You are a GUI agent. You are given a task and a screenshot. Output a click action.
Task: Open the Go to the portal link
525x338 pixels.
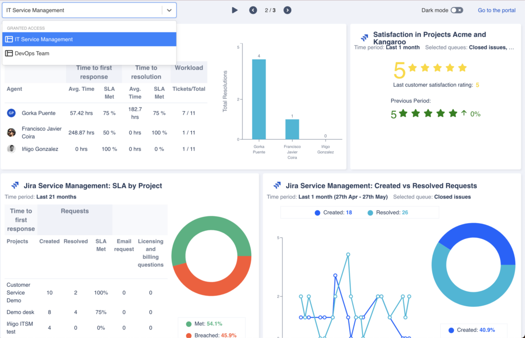point(496,10)
